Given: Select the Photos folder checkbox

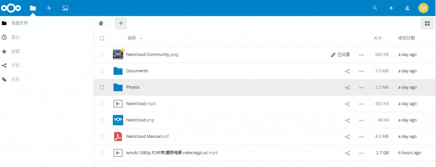Looking at the screenshot, I should click(102, 87).
